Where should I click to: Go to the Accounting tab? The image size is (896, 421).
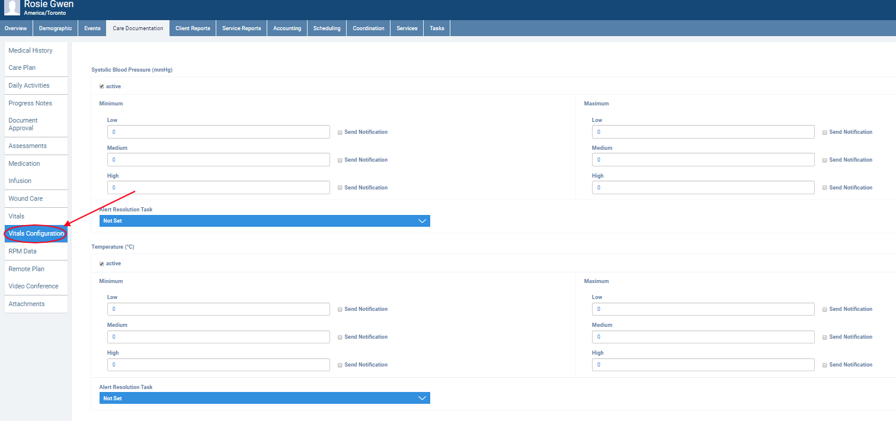[287, 28]
